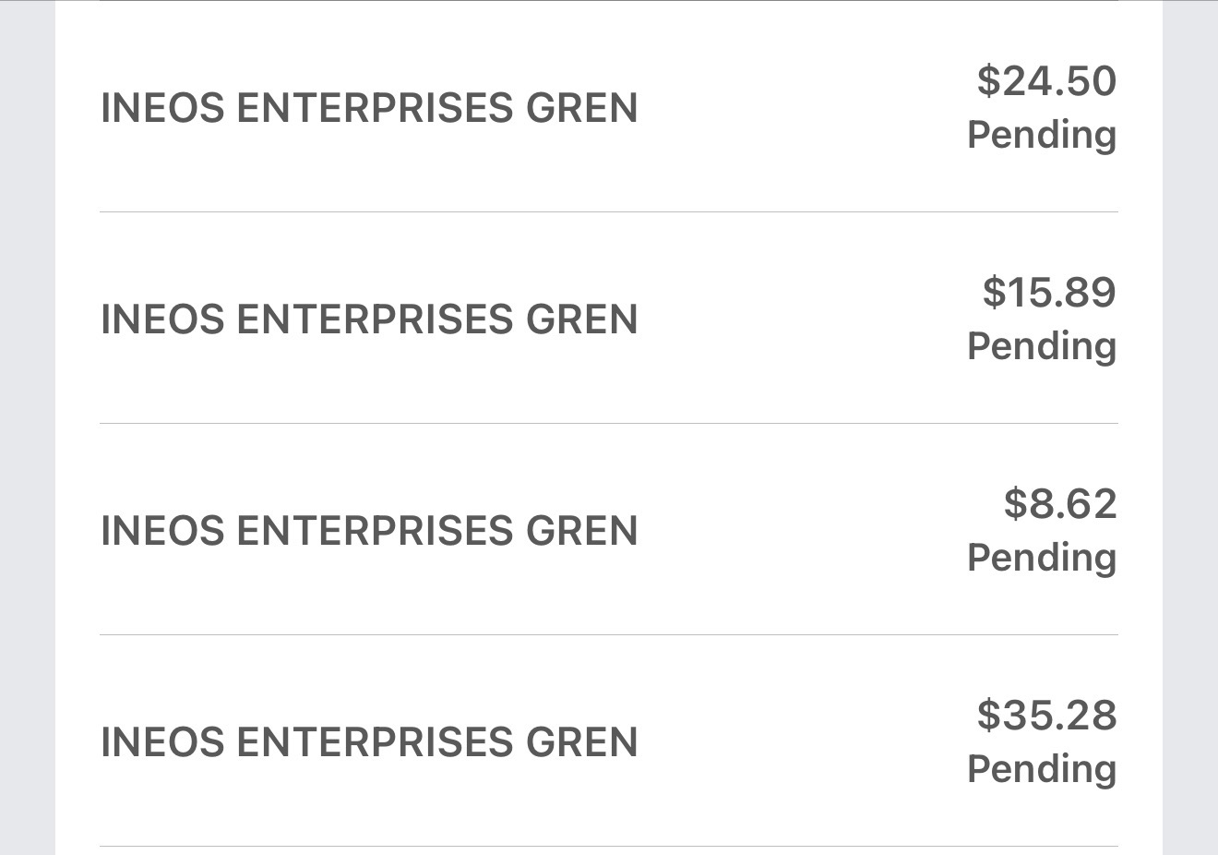Tap merchant name on the $24.50 transaction
This screenshot has width=1218, height=855.
tap(369, 108)
